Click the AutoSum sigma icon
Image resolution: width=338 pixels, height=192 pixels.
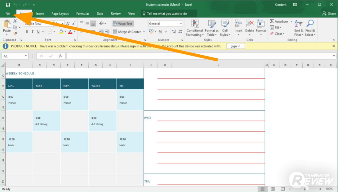pos(272,21)
